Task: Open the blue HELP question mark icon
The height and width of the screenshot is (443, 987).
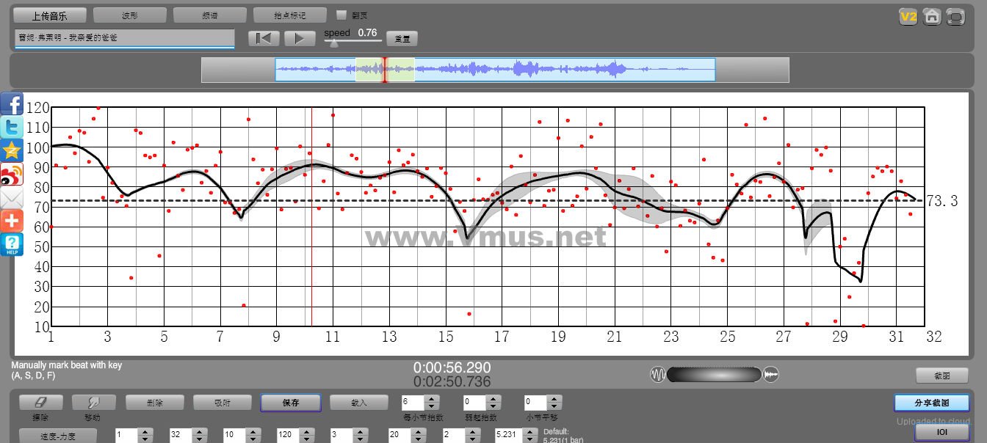Action: [x=12, y=244]
